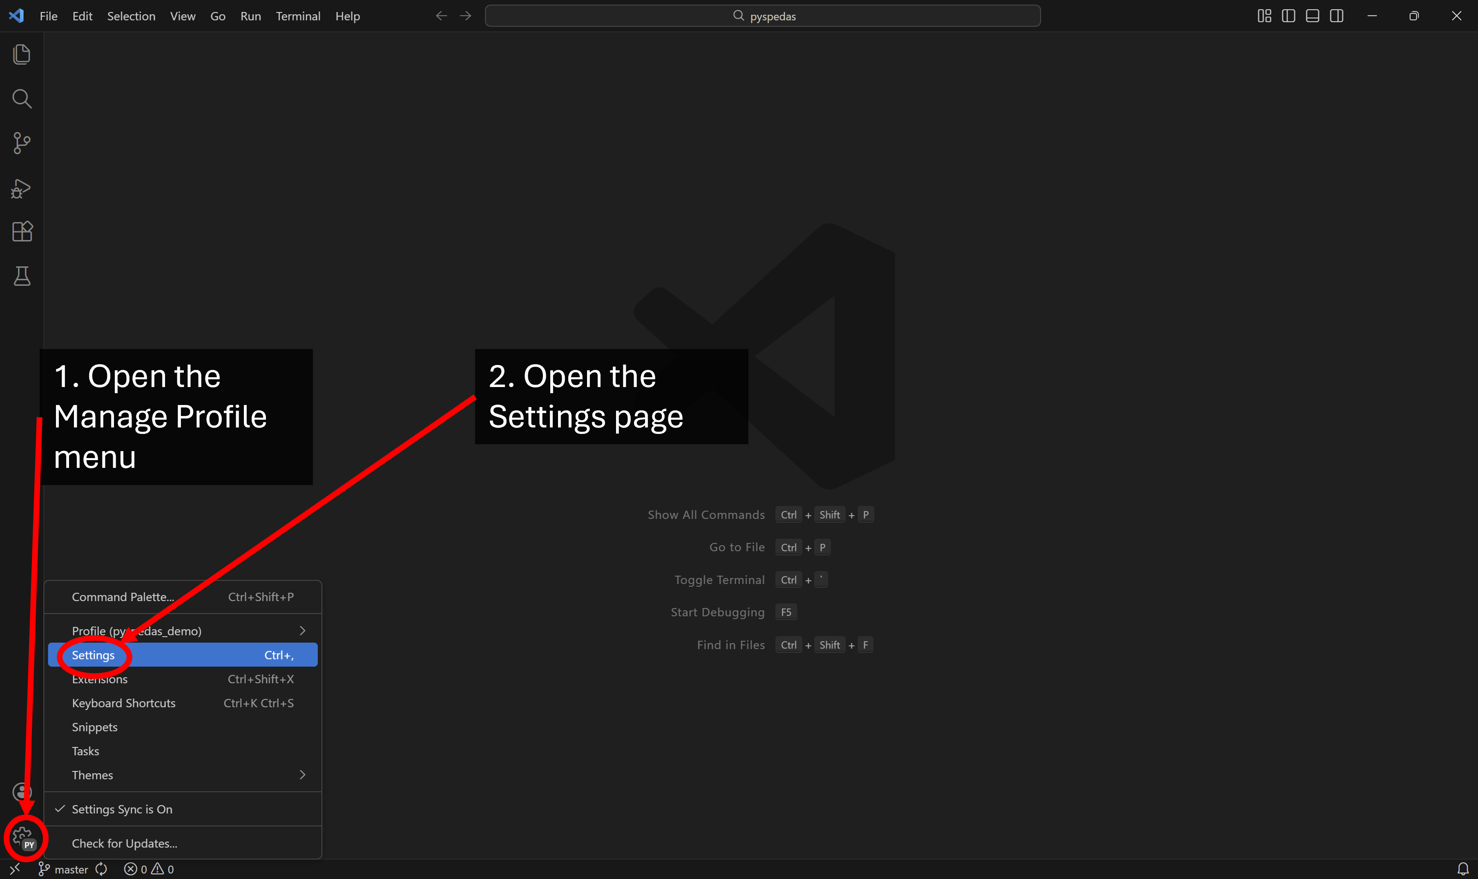Open the Source Control view

click(x=22, y=143)
